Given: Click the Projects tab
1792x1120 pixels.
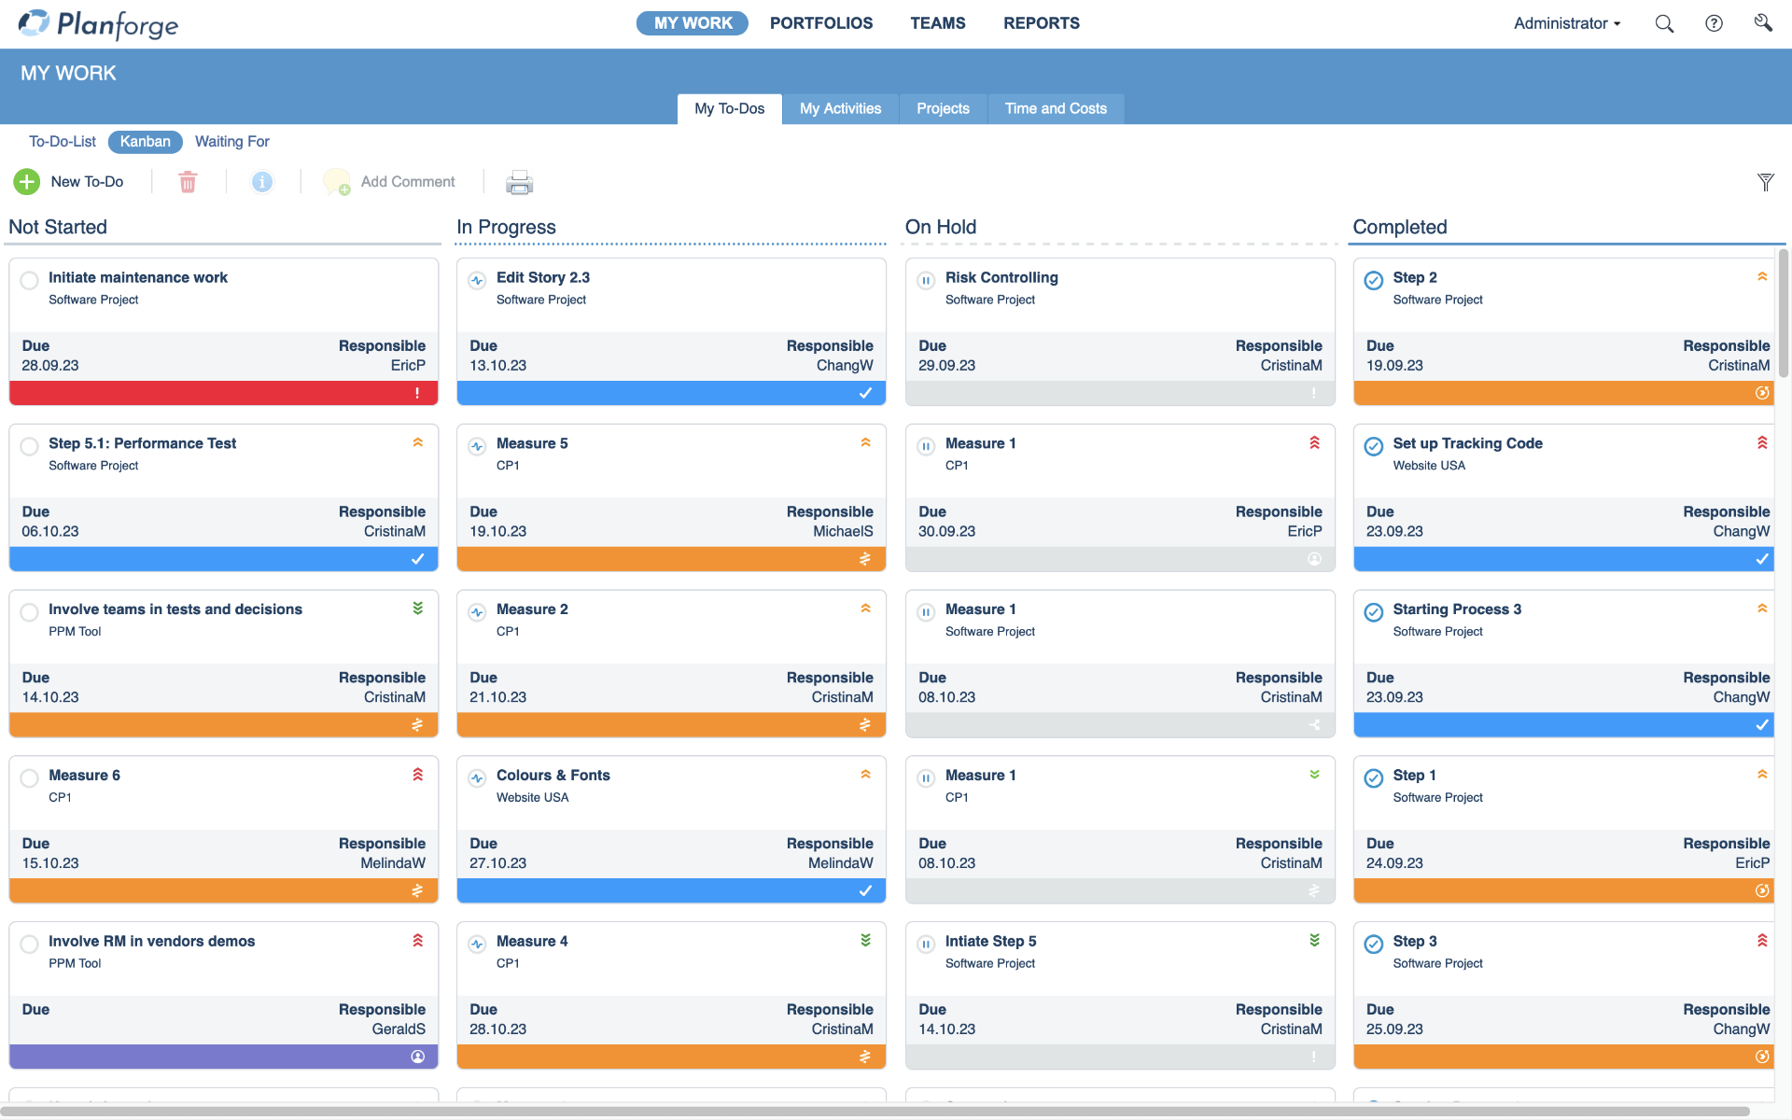Looking at the screenshot, I should coord(943,107).
